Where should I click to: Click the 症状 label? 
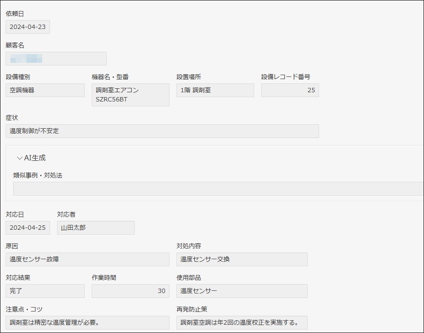(12, 118)
